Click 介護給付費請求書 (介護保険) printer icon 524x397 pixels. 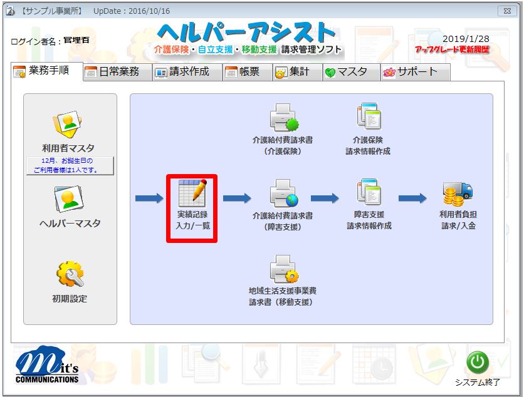[x=283, y=117]
